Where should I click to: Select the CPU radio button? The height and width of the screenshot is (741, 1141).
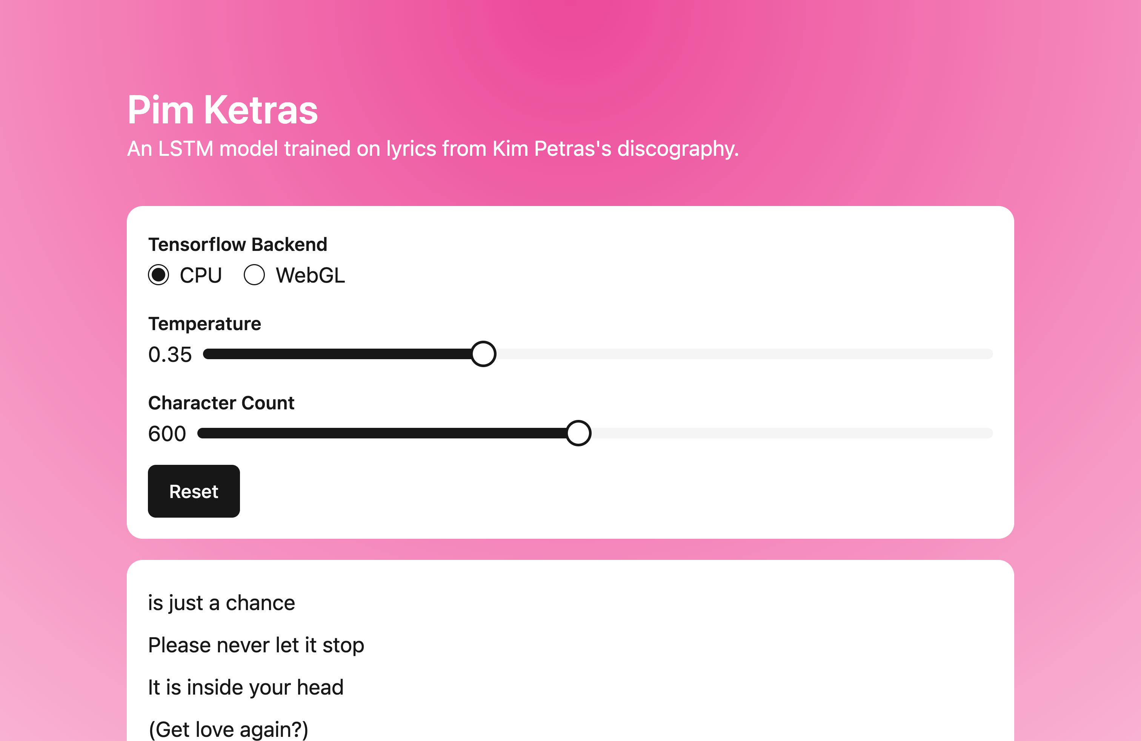158,275
